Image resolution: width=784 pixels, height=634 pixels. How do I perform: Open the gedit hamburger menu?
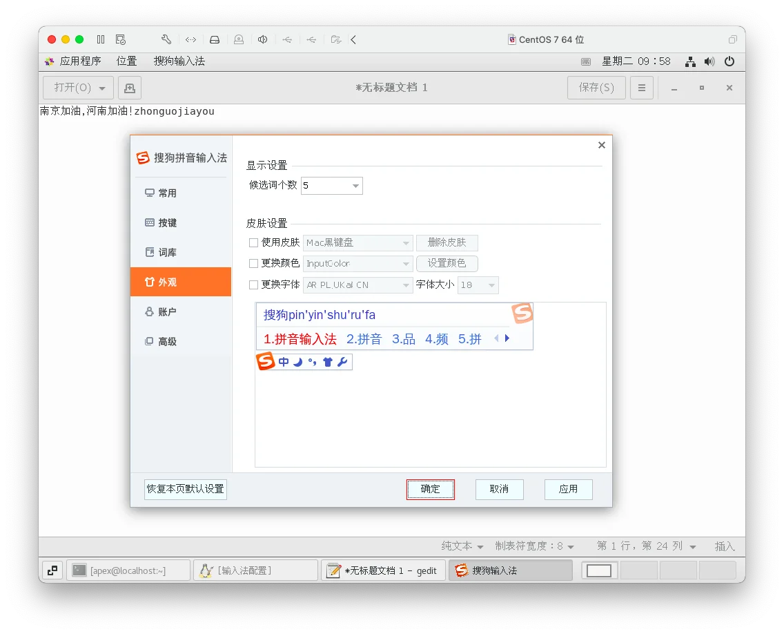[x=642, y=88]
